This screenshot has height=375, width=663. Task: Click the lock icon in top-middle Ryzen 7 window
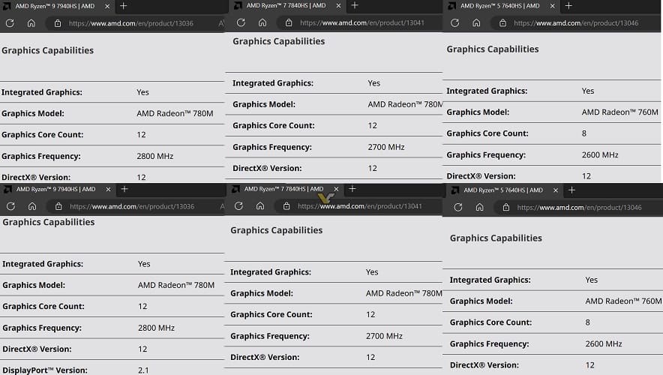[x=289, y=22]
